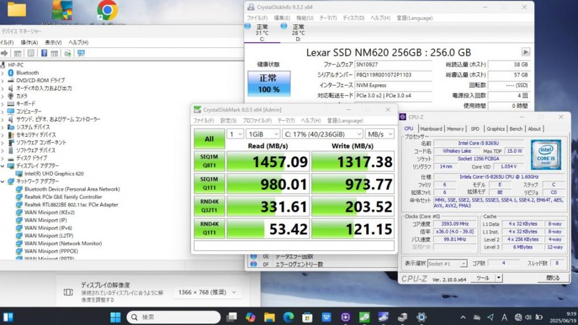Open Google Chrome desktop shortcut
Screen dimensions: 578x325
[108, 10]
